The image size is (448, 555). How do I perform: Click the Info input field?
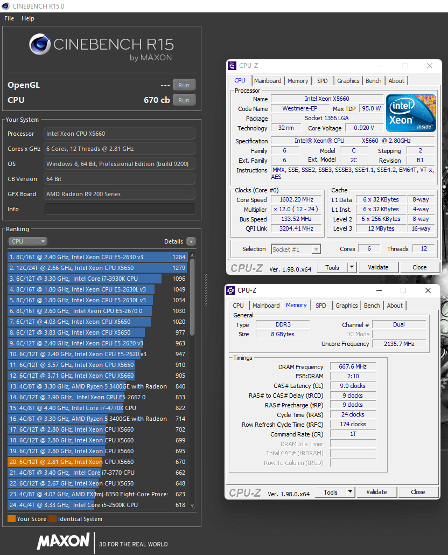[x=120, y=209]
